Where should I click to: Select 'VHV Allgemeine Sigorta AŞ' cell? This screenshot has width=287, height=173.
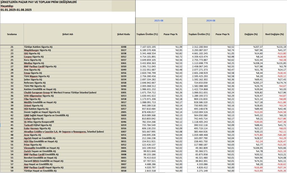(68, 96)
